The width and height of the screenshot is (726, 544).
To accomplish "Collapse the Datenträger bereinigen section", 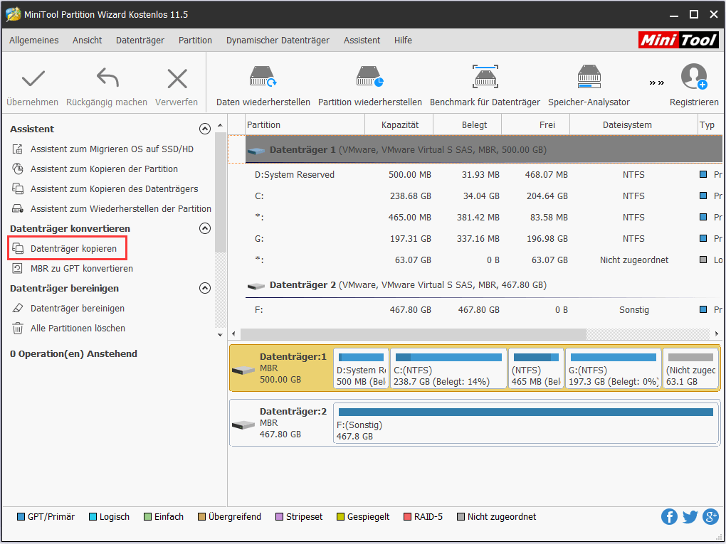I will point(205,288).
